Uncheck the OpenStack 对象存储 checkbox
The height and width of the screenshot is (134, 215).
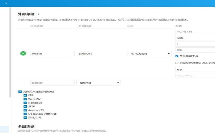25,114
